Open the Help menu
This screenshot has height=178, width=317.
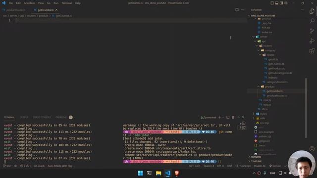coord(78,3)
